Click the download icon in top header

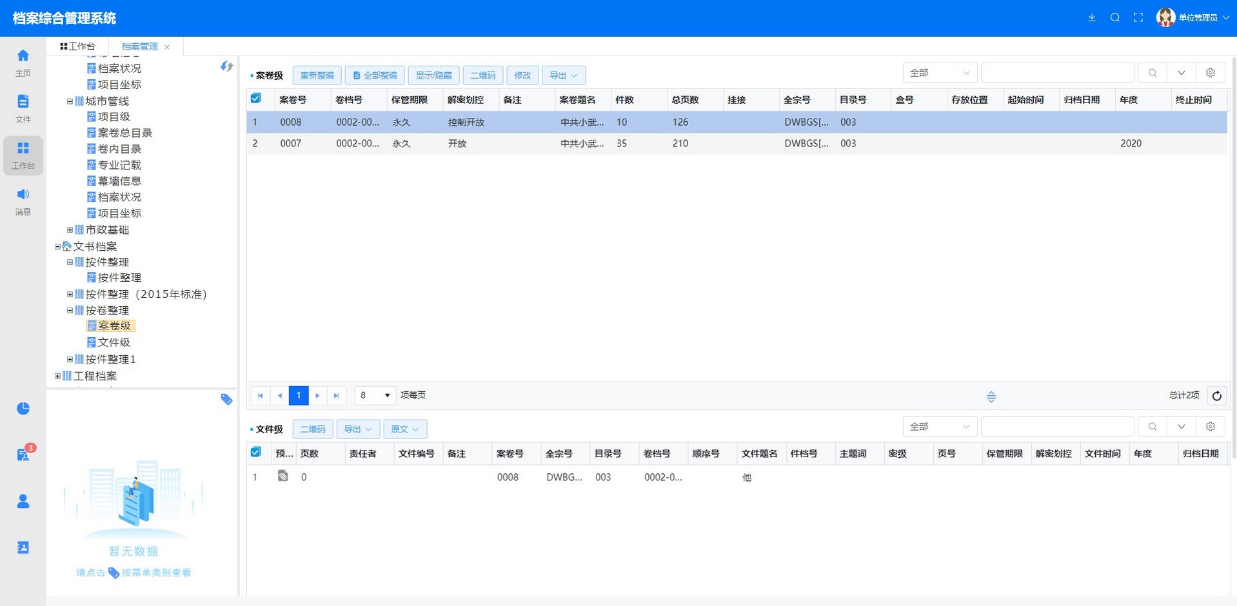1091,18
